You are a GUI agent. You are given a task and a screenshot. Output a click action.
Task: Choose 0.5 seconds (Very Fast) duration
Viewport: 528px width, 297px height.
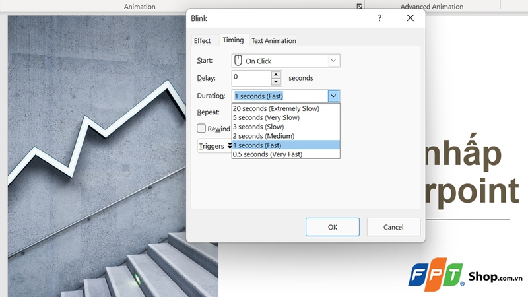point(286,154)
